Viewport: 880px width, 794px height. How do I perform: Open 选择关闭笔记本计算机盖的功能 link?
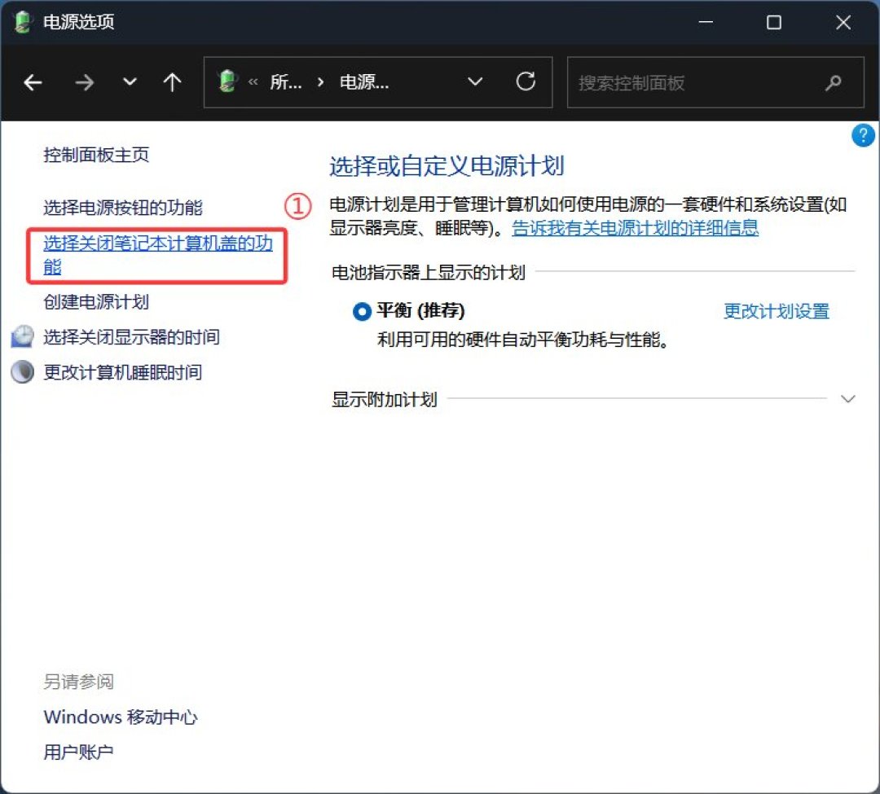(x=158, y=255)
